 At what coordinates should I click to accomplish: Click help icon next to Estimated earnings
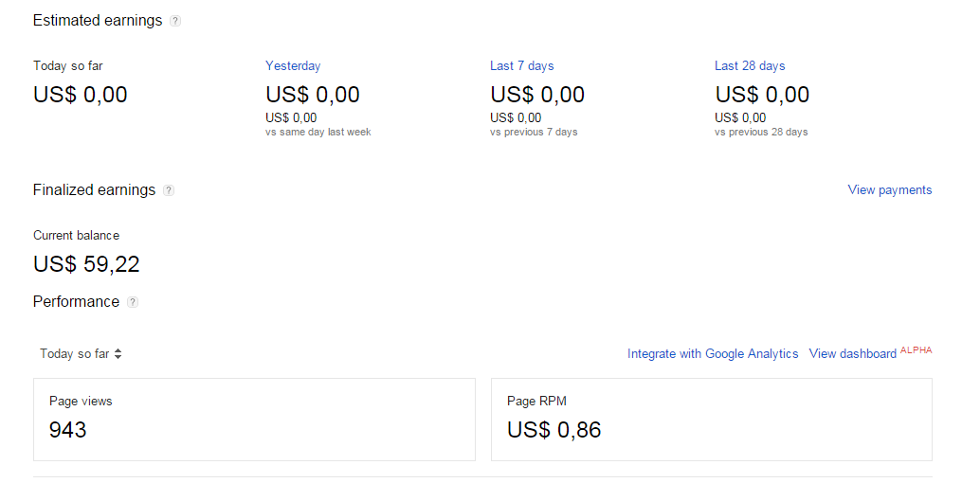(x=175, y=21)
